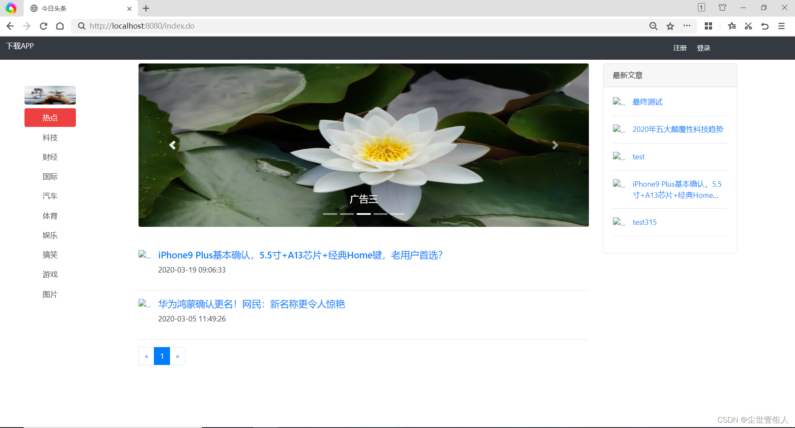Select the fourth carousel indicator dot

point(381,214)
